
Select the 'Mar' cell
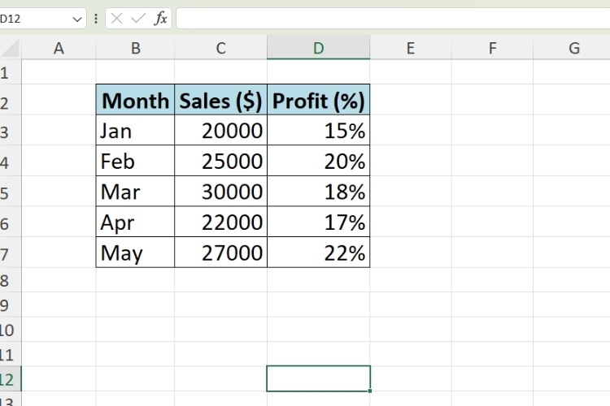click(135, 191)
